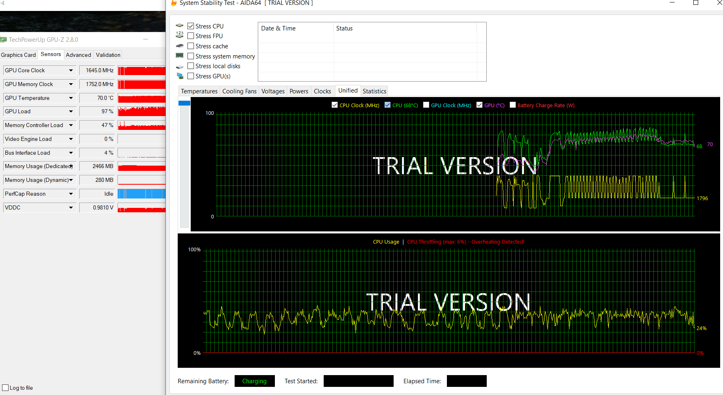Enable the Stress FPU checkbox

point(191,36)
